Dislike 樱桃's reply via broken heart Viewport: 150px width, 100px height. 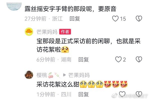click(x=139, y=94)
